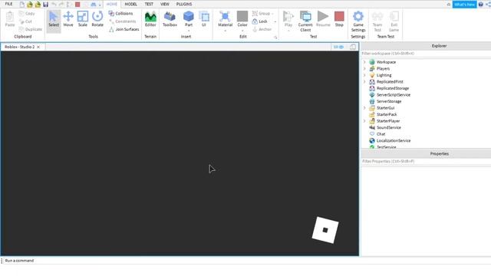Click the Filter Properties search field
The height and width of the screenshot is (276, 491).
point(426,162)
